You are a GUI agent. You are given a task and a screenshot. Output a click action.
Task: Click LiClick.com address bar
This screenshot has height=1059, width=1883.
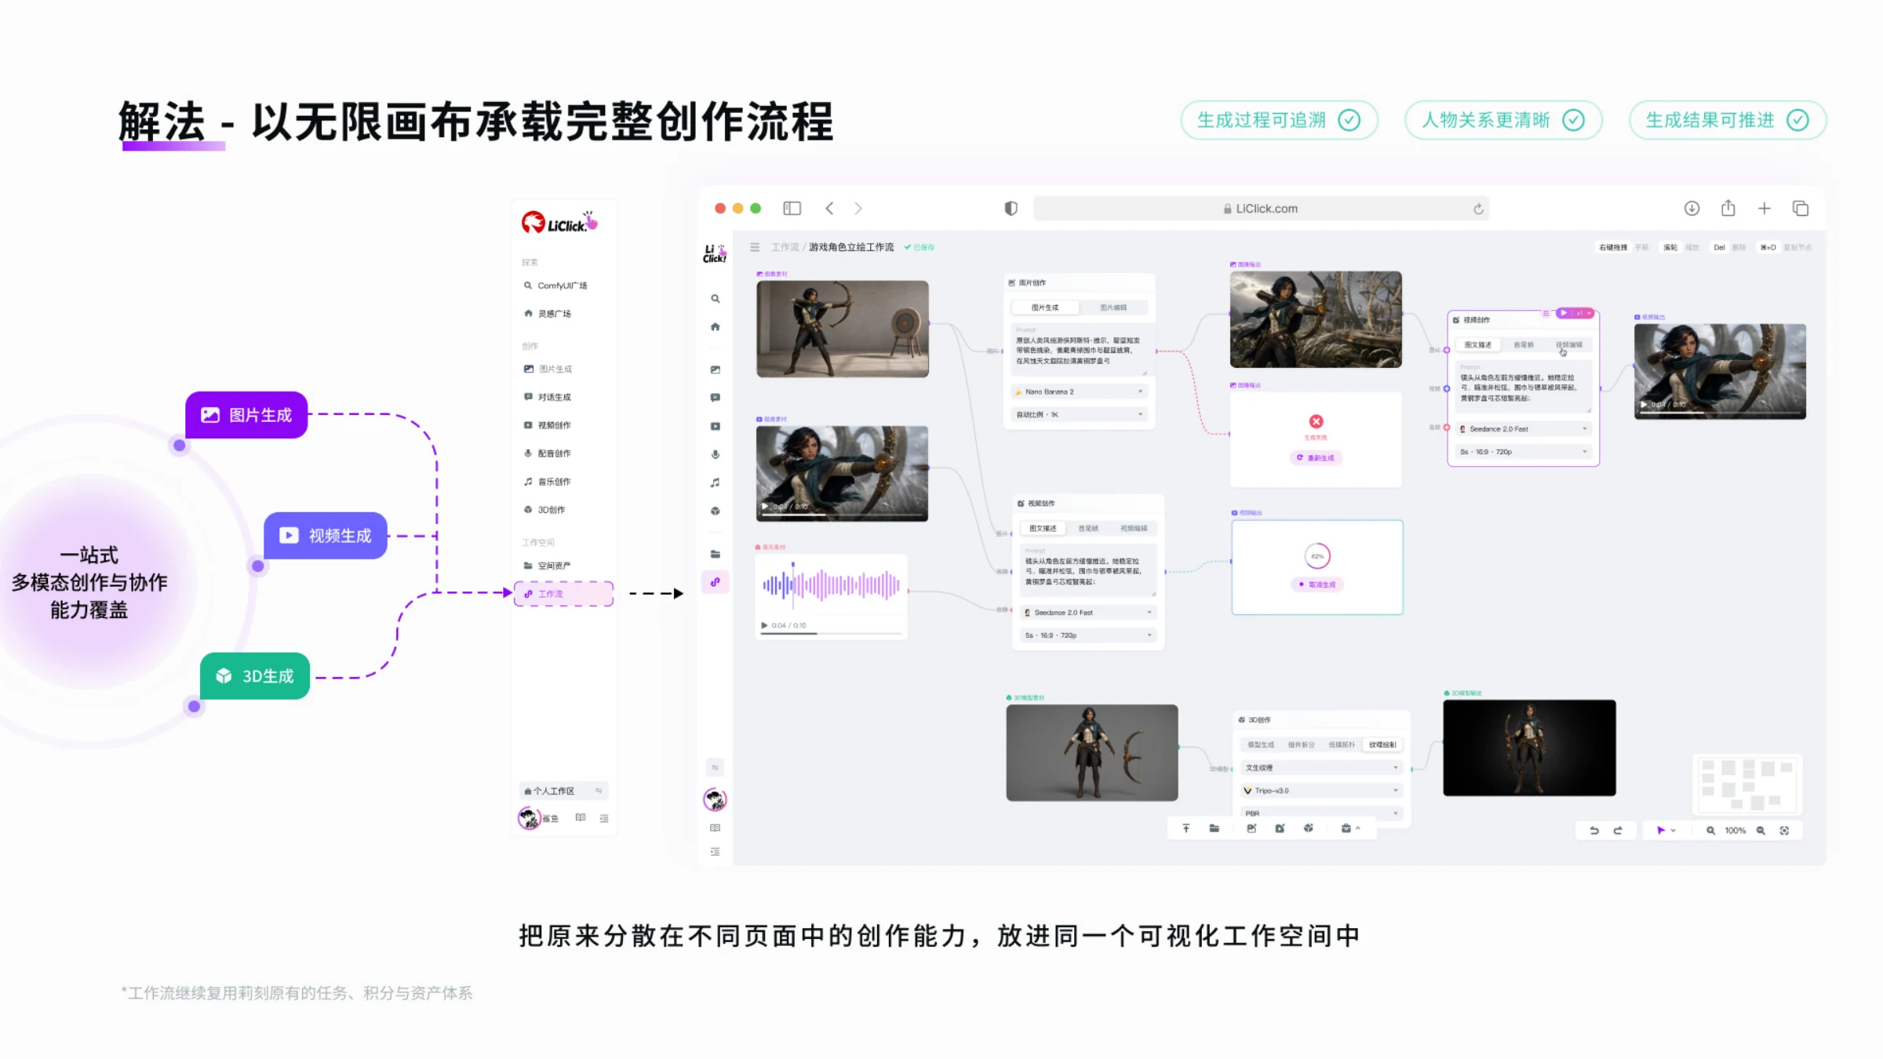tap(1261, 209)
